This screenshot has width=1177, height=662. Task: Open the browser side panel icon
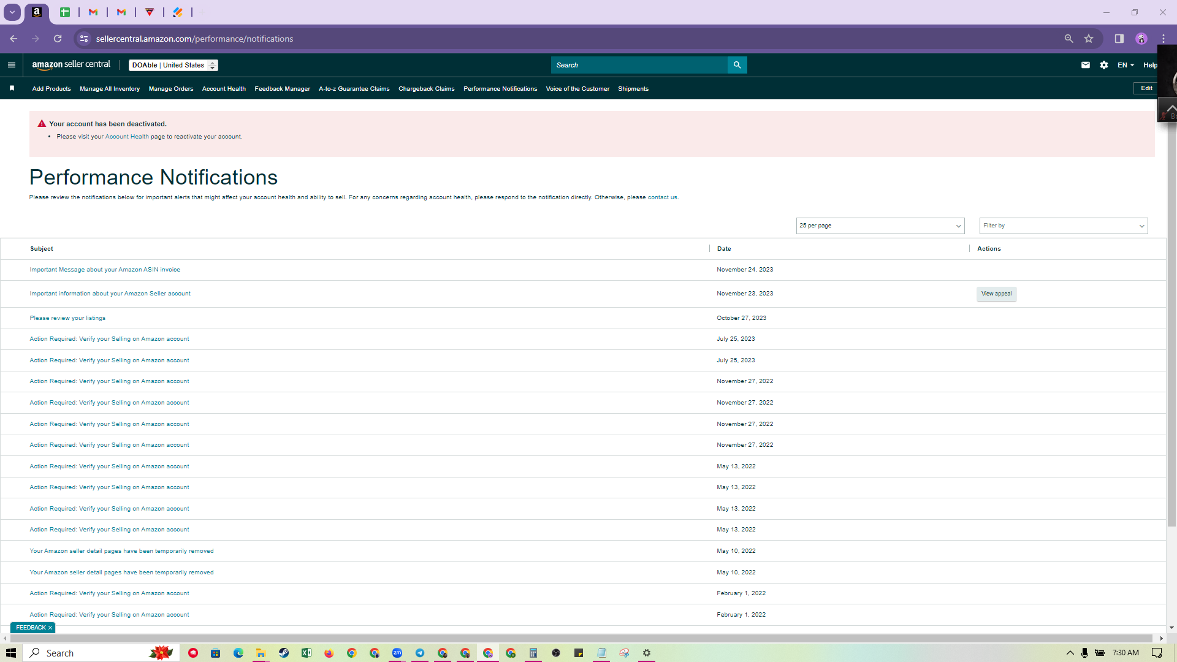1119,39
